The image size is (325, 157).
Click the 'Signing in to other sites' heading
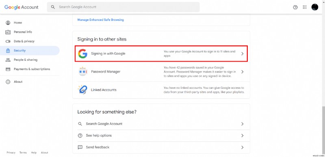(102, 39)
